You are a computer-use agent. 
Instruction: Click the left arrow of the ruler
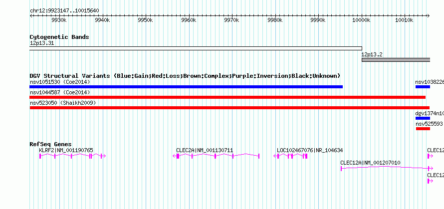click(31, 15)
